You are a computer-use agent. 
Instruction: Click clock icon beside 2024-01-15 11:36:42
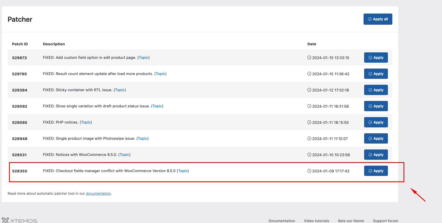309,74
